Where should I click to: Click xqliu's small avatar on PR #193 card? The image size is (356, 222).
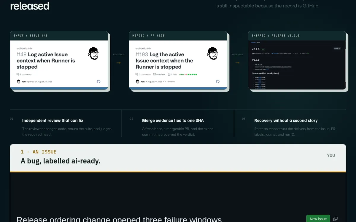point(138,81)
